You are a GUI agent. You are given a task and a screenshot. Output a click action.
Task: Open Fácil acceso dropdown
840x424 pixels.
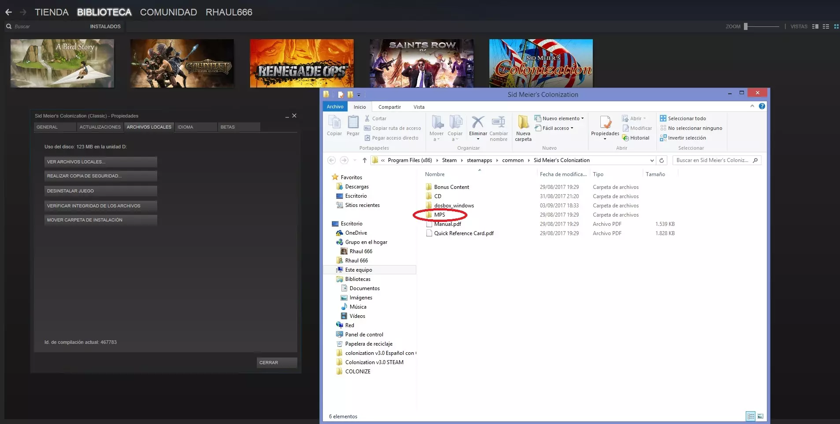click(554, 128)
